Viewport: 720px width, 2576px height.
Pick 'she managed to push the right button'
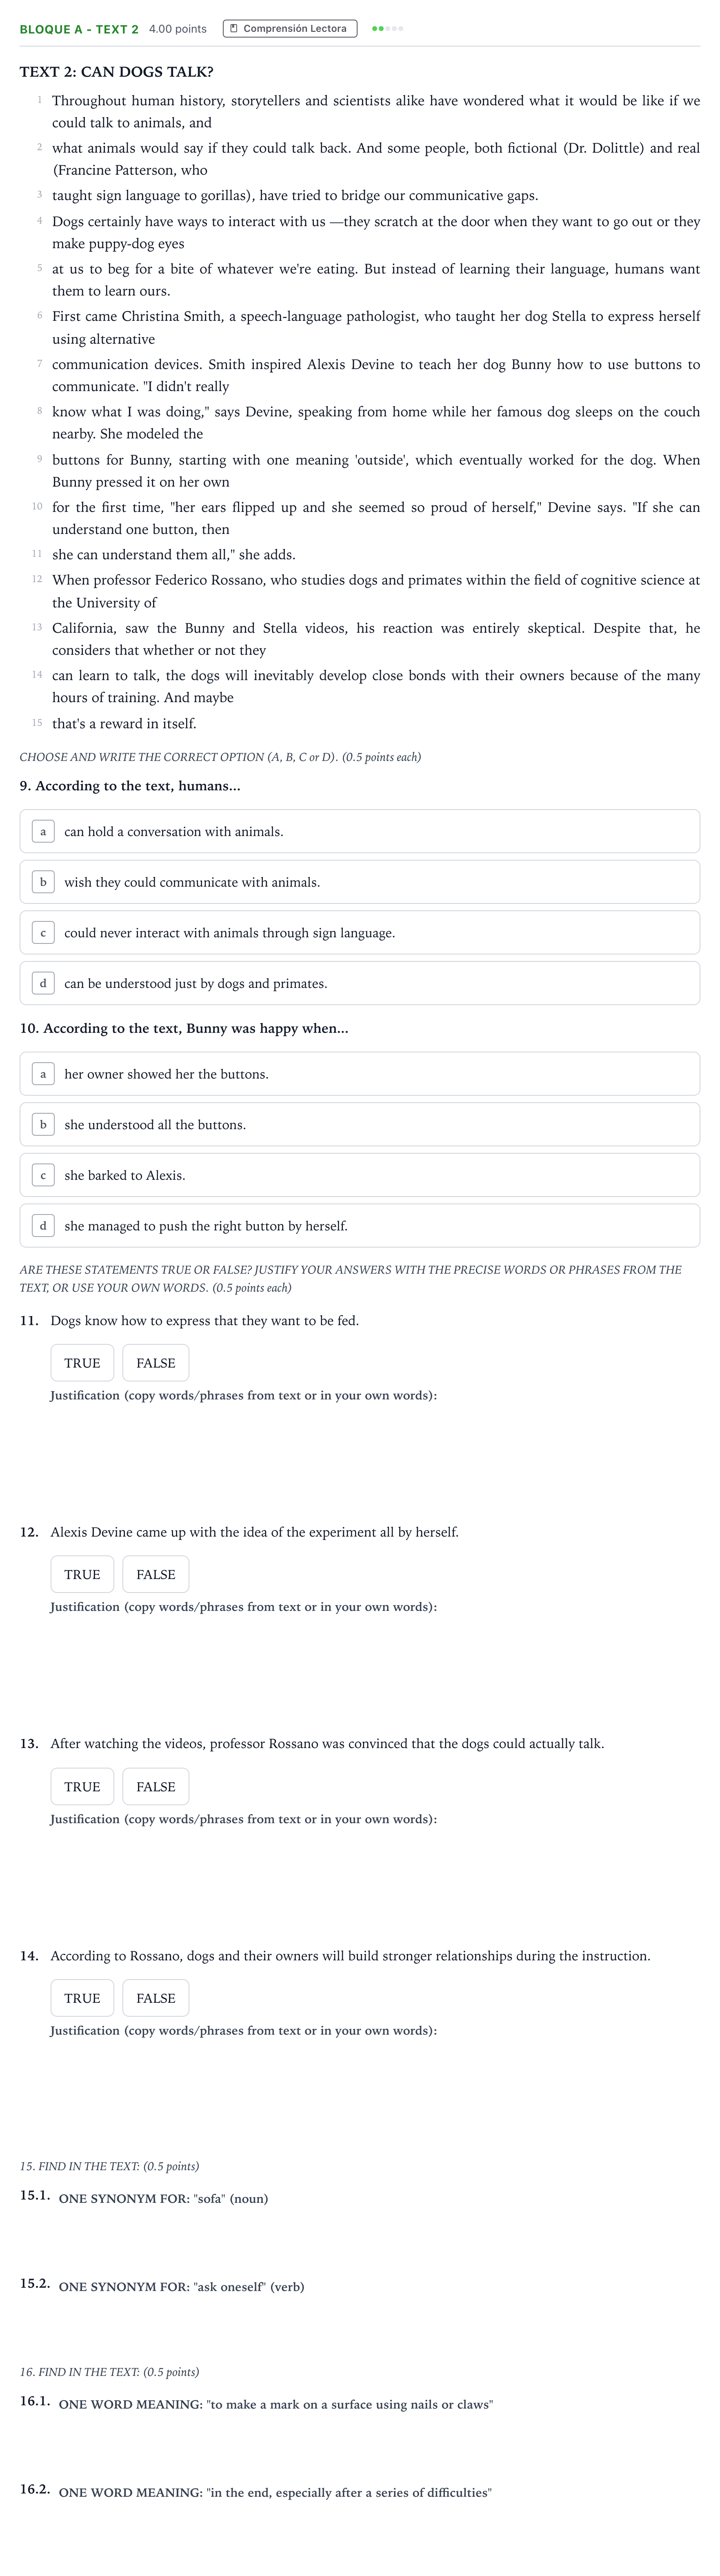coord(360,1226)
